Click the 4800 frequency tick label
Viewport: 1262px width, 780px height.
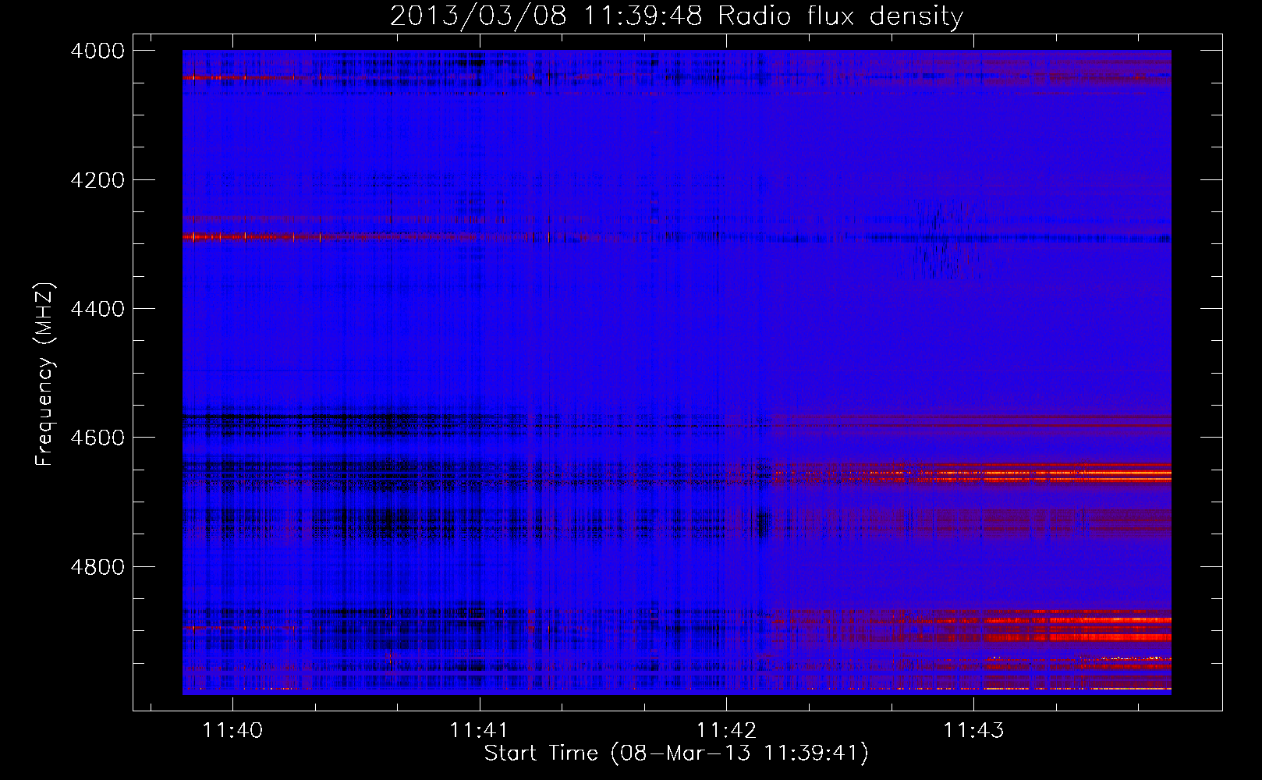[97, 567]
